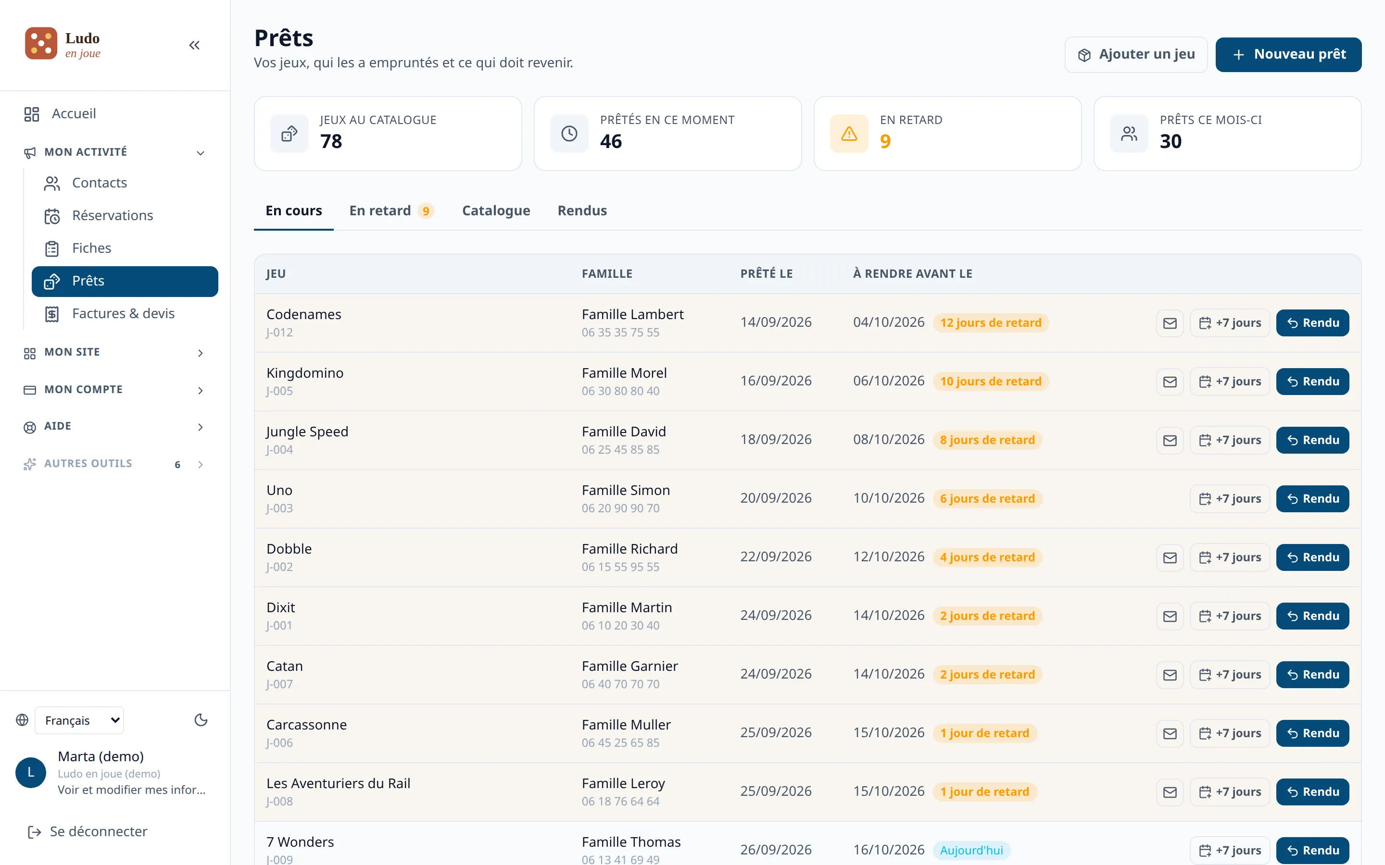Mark Codenames as Rendu
Viewport: 1385px width, 865px height.
coord(1312,323)
